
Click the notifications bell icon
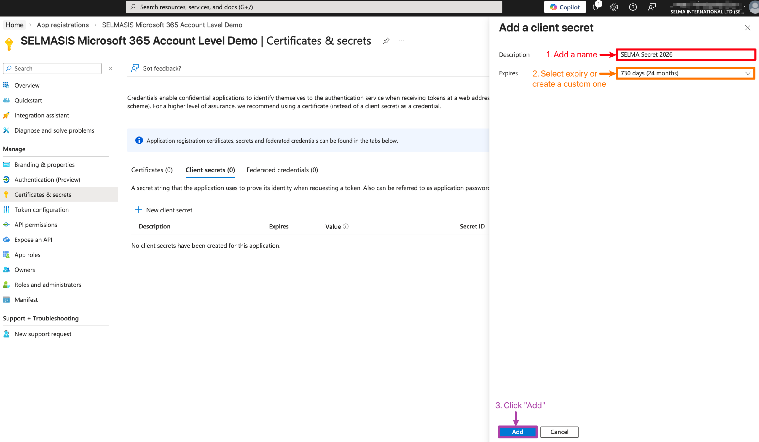click(x=595, y=7)
